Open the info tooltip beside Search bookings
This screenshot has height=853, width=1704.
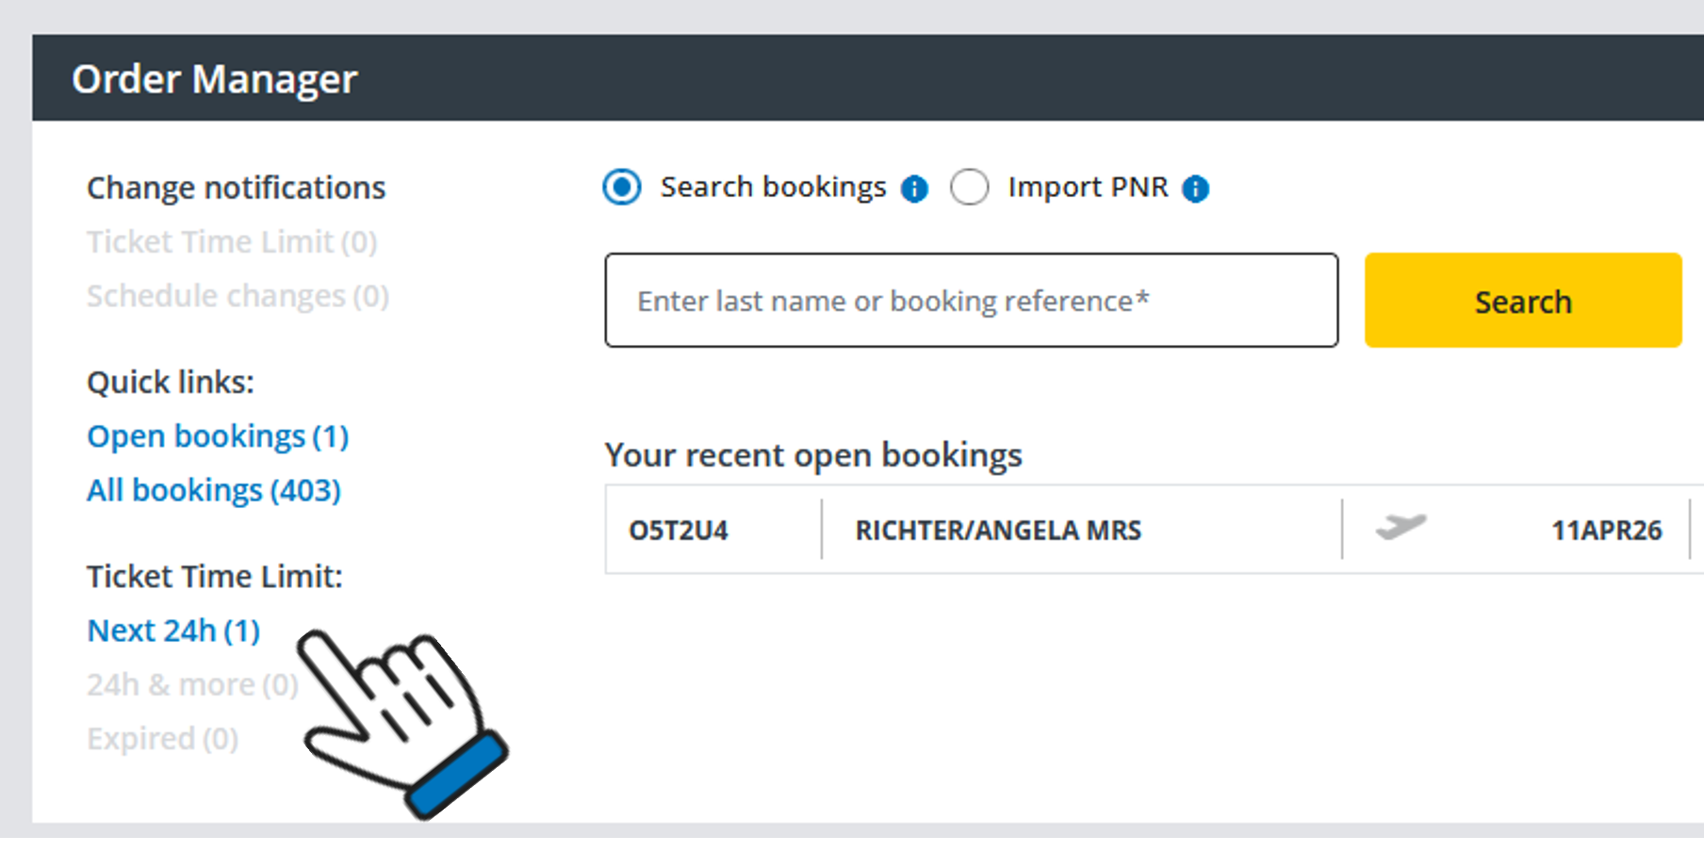tap(912, 188)
